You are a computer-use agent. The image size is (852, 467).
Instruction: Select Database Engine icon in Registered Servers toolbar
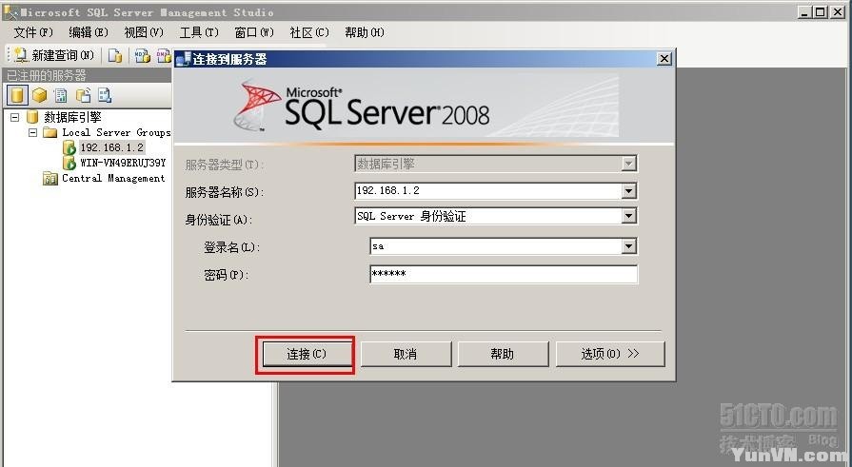pyautogui.click(x=17, y=95)
